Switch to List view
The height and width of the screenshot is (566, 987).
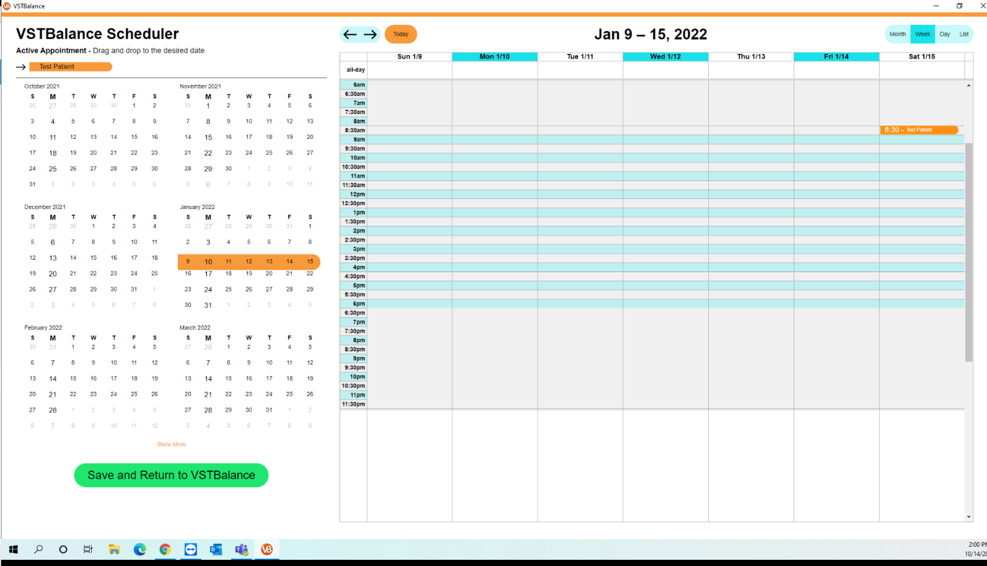(964, 34)
